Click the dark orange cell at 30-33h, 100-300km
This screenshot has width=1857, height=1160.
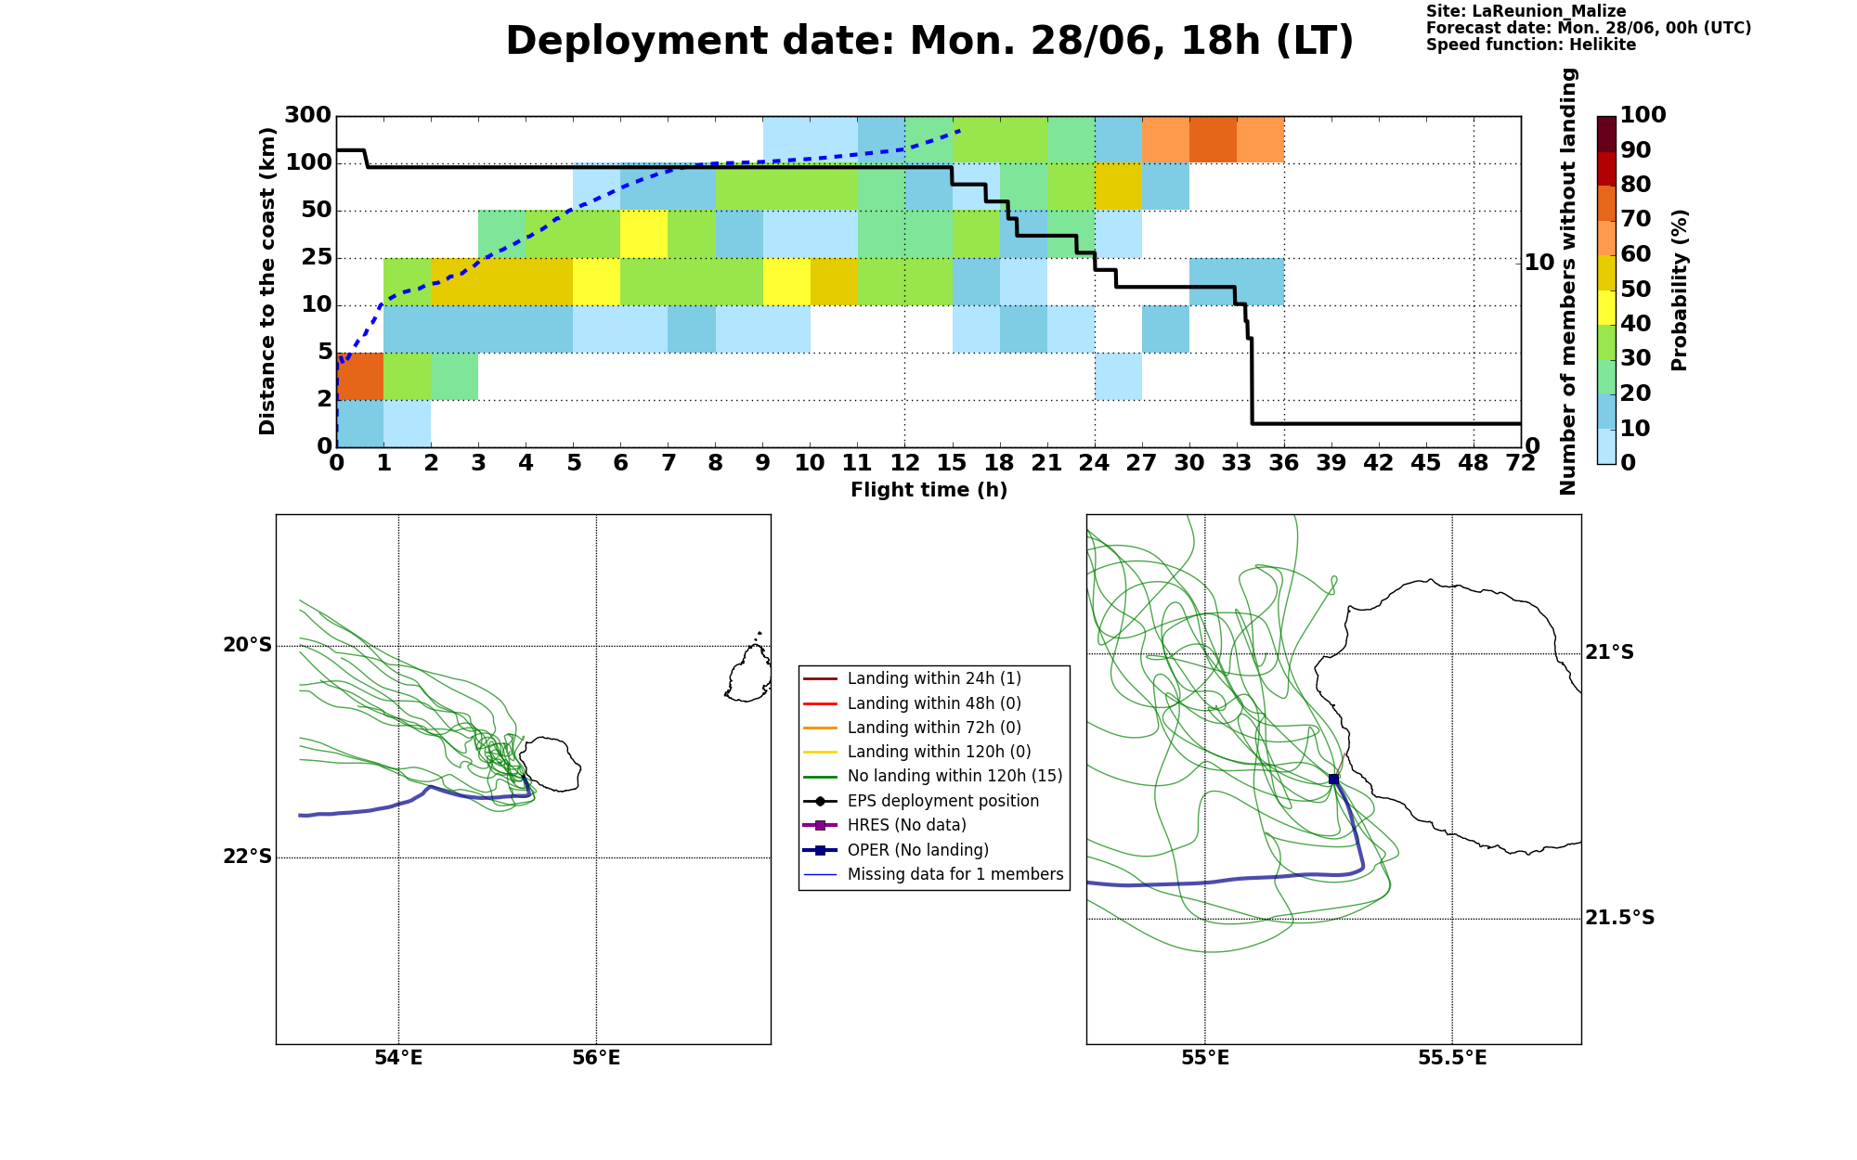[x=1213, y=140]
